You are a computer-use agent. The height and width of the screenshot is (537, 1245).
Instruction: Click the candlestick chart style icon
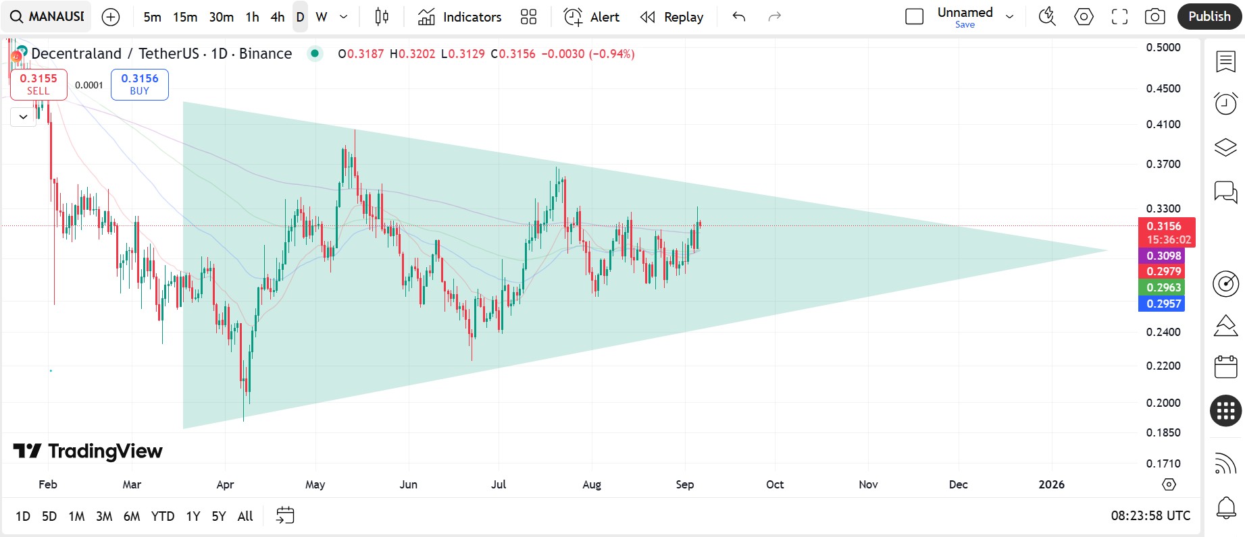(382, 17)
